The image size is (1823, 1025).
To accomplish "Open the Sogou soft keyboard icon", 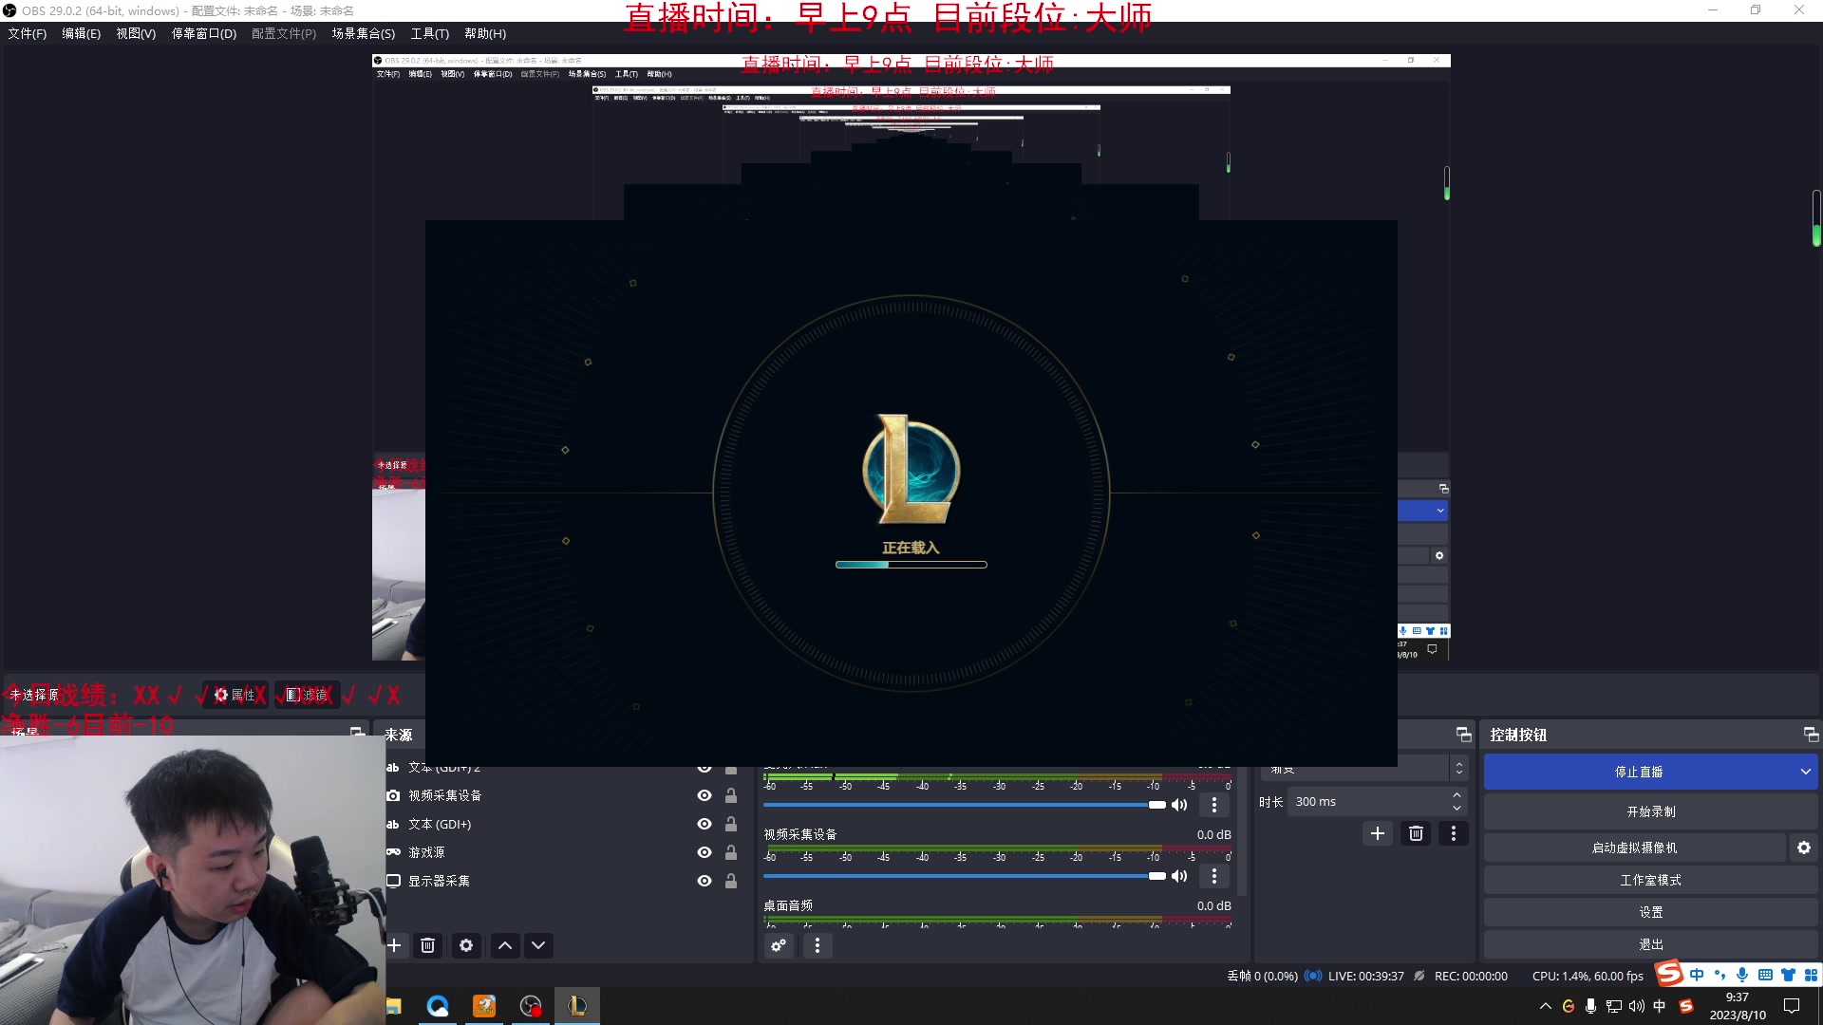I will (1765, 975).
